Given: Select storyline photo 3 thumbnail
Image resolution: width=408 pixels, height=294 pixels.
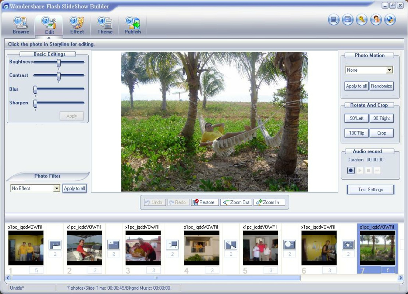Looking at the screenshot, I should click(x=143, y=248).
